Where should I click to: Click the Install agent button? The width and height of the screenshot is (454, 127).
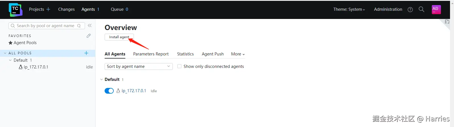coord(119,37)
